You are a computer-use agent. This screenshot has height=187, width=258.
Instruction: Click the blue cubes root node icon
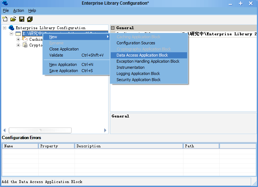(11, 28)
